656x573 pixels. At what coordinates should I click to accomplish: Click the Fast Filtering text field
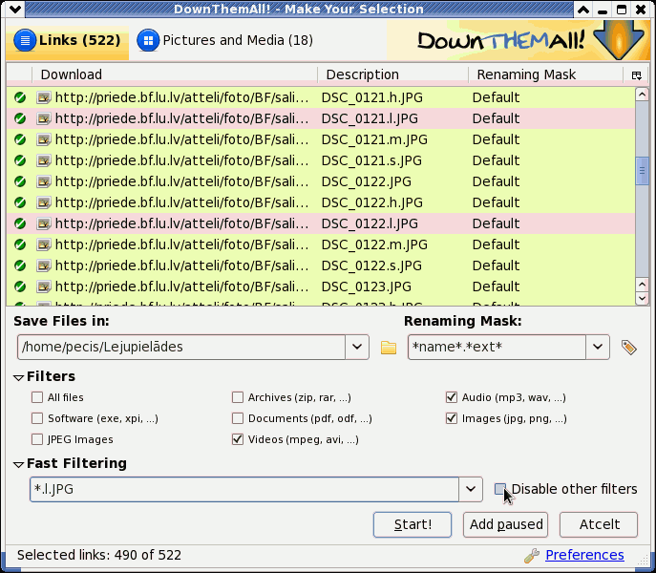click(x=244, y=489)
